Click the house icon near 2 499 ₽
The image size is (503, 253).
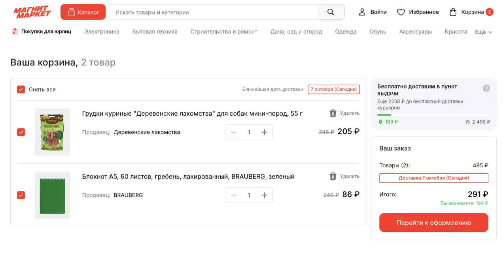(467, 122)
